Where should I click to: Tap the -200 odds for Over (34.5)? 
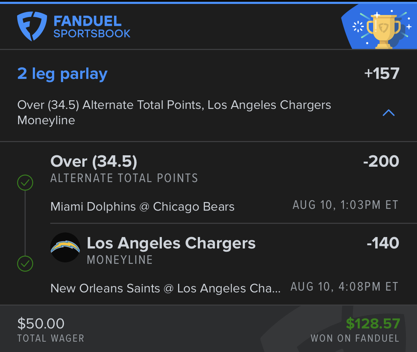(x=381, y=162)
